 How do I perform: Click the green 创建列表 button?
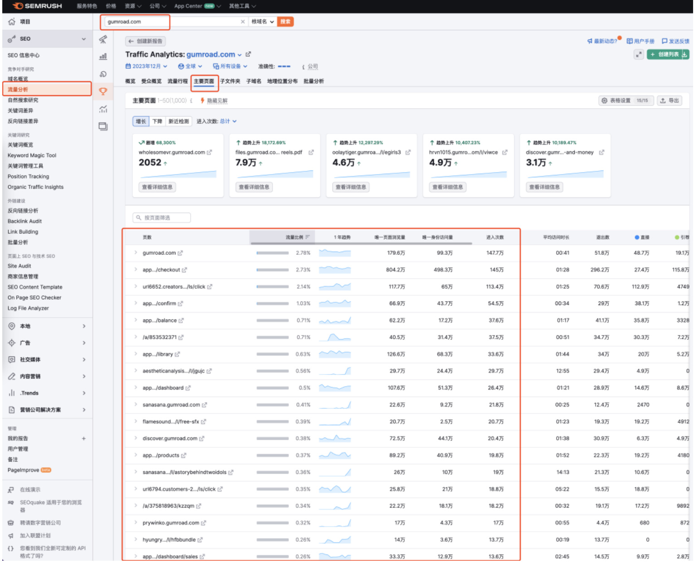coord(665,54)
